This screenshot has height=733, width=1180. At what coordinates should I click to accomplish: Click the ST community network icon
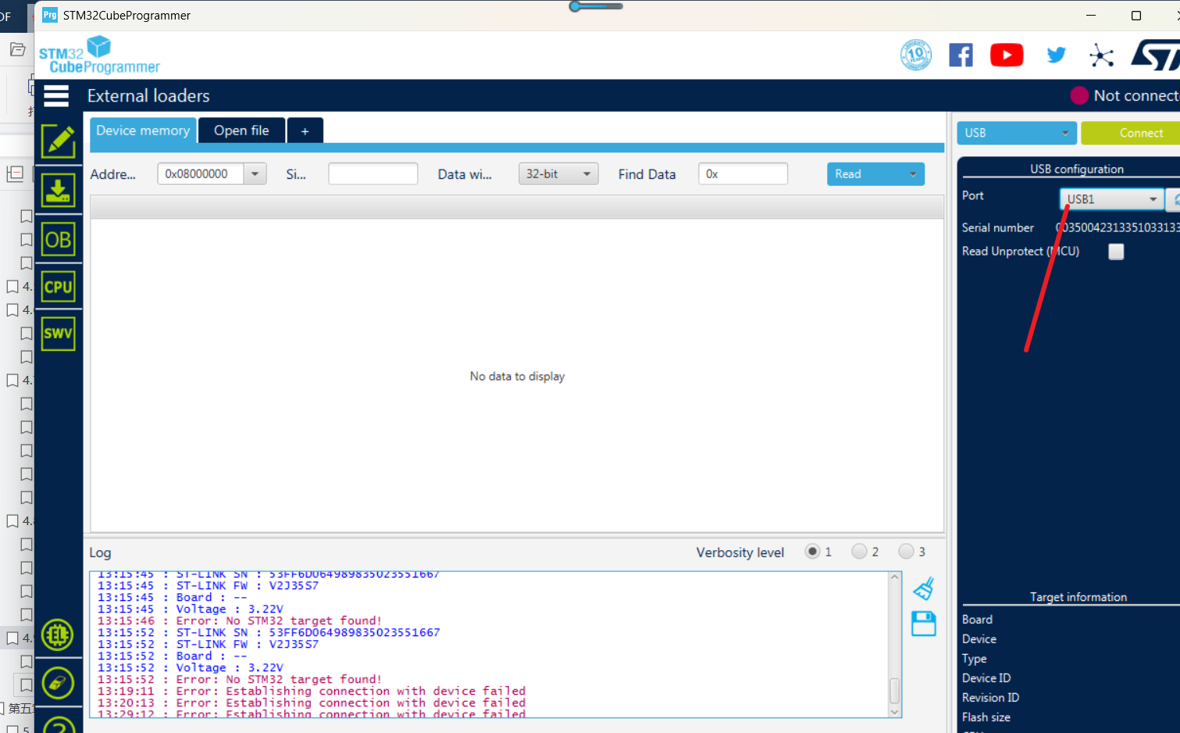pyautogui.click(x=1101, y=55)
